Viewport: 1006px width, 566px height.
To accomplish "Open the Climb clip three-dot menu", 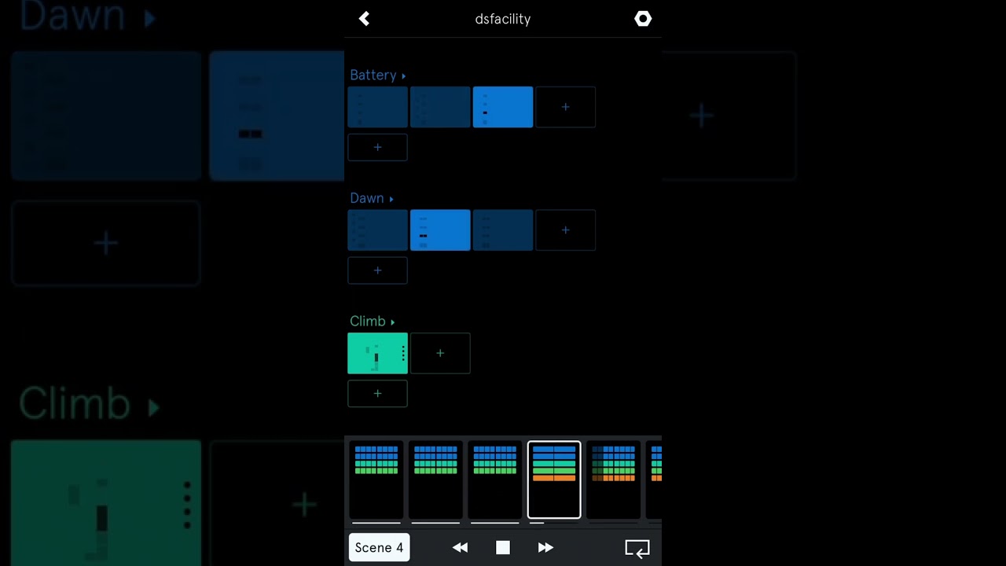I will [x=403, y=353].
